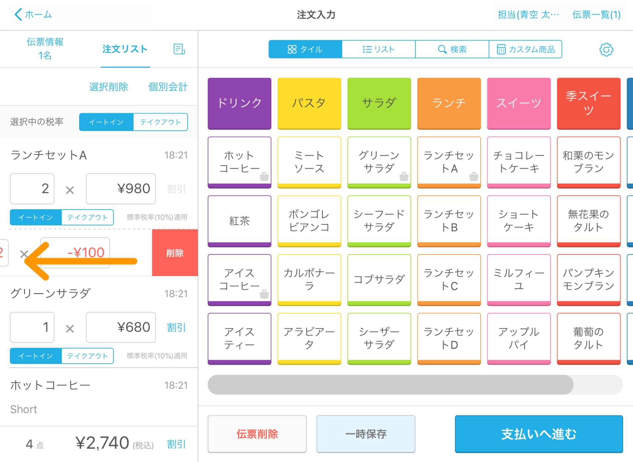This screenshot has width=633, height=462.
Task: Add アラビアータ tile
Action: [x=309, y=338]
